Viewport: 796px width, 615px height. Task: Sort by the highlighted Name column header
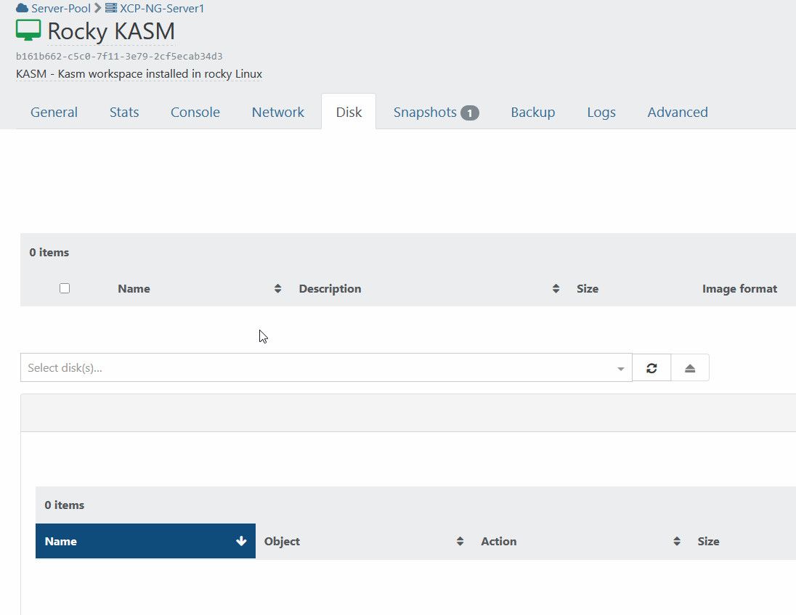[145, 542]
